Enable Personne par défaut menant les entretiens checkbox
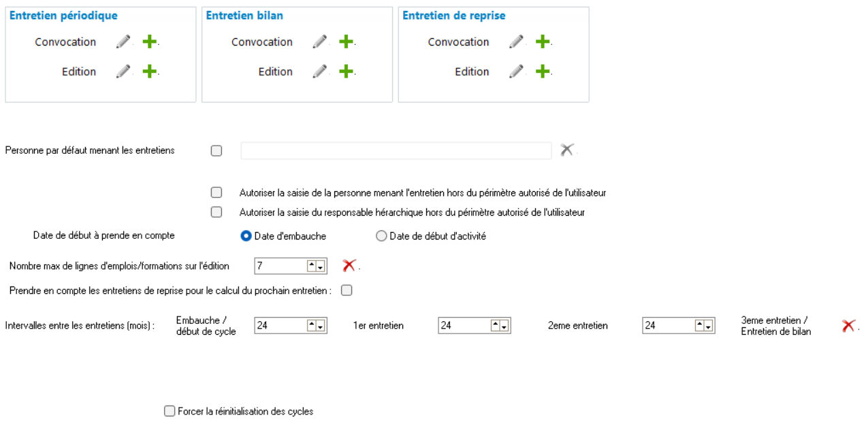Viewport: 866px width, 426px height. click(x=216, y=151)
